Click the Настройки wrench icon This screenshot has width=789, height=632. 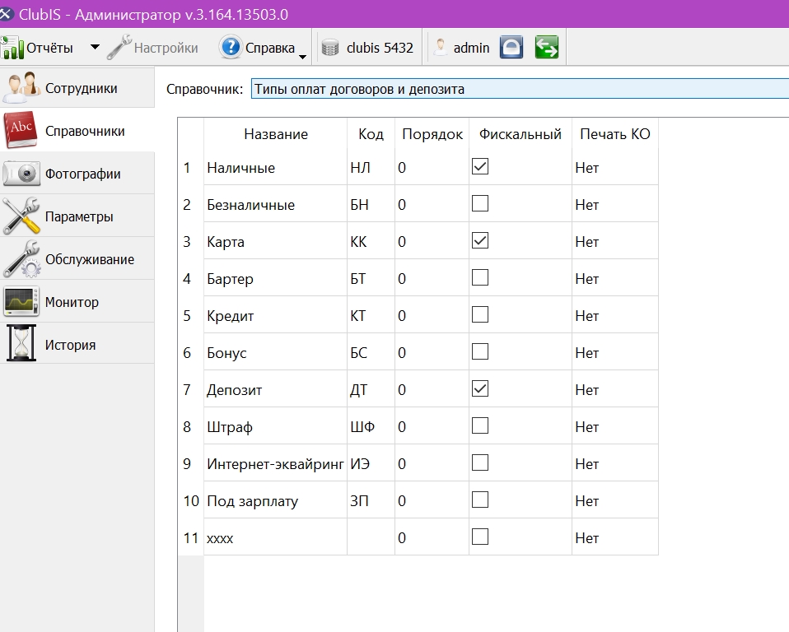(119, 47)
